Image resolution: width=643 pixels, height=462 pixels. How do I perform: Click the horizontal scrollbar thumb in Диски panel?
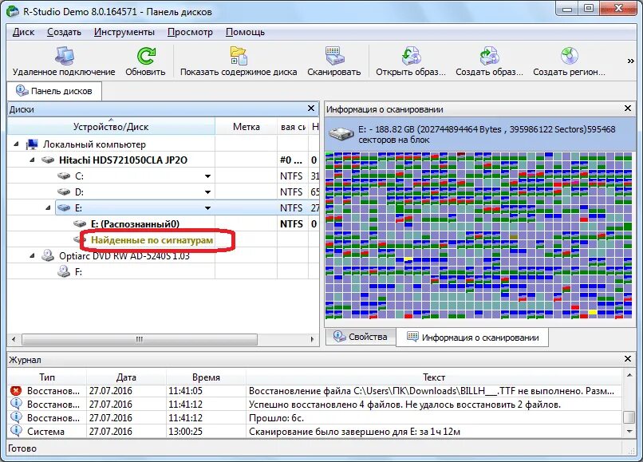[140, 339]
